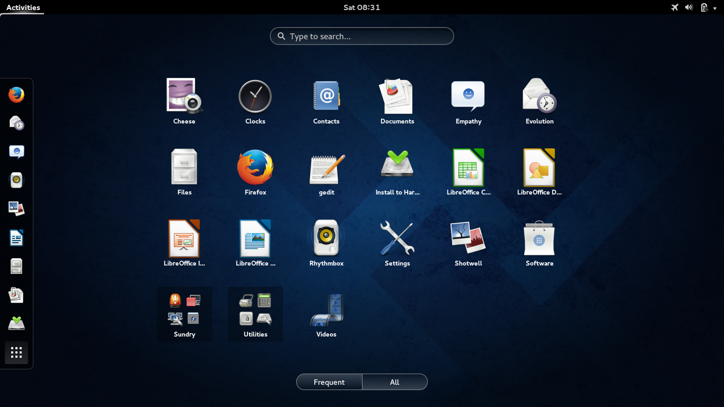
Task: Open the Contacts app
Action: pos(326,101)
